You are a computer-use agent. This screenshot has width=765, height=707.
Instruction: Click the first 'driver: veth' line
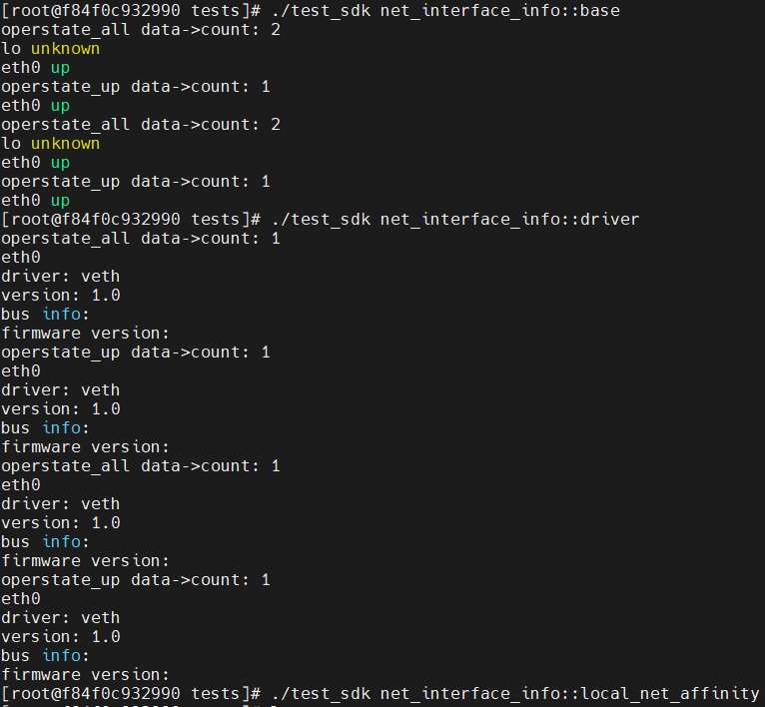click(61, 277)
